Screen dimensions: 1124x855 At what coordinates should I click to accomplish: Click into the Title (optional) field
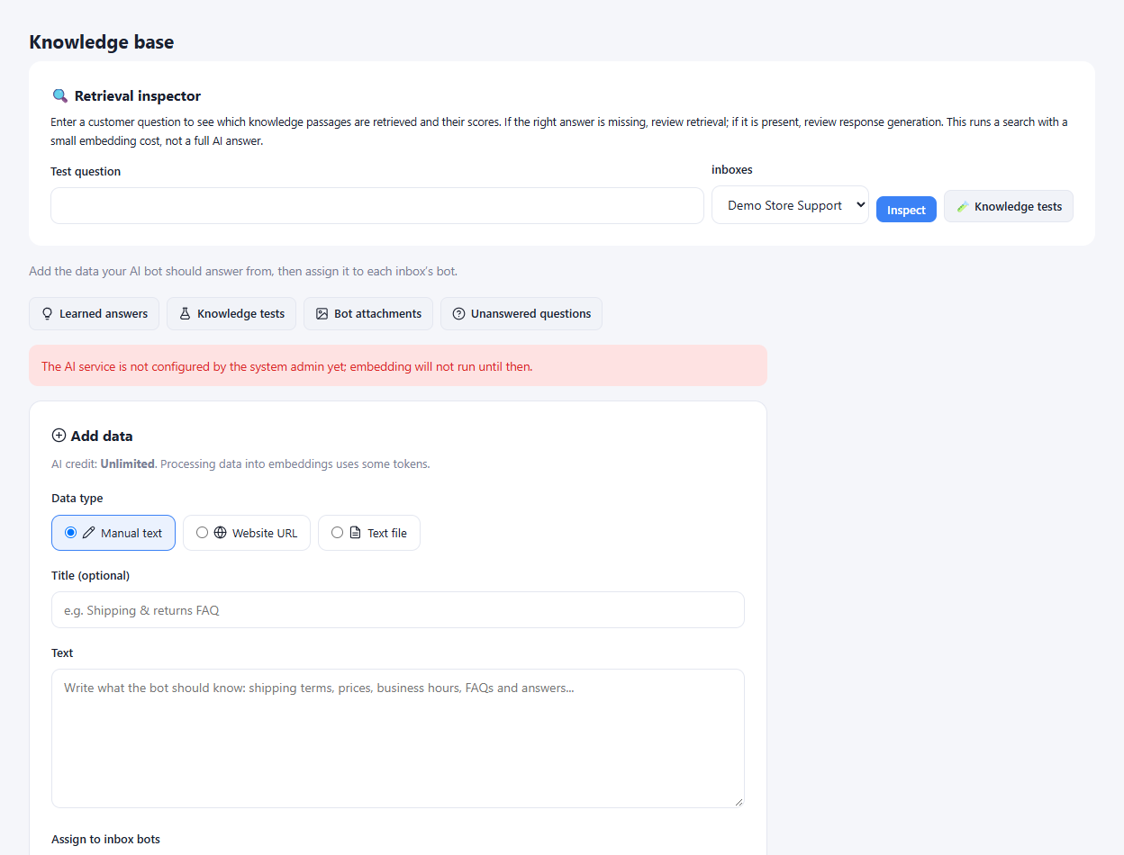[x=398, y=610]
